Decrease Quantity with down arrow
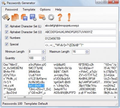The height and width of the screenshot is (108, 120). (x=43, y=59)
